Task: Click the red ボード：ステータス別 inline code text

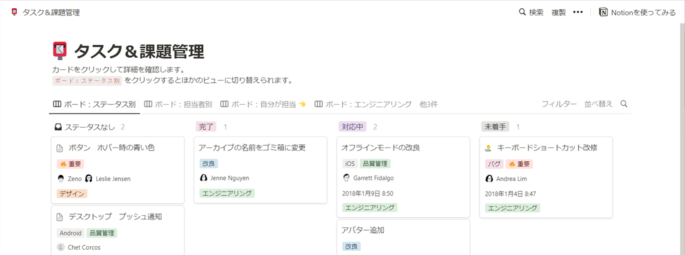Action: [x=87, y=81]
